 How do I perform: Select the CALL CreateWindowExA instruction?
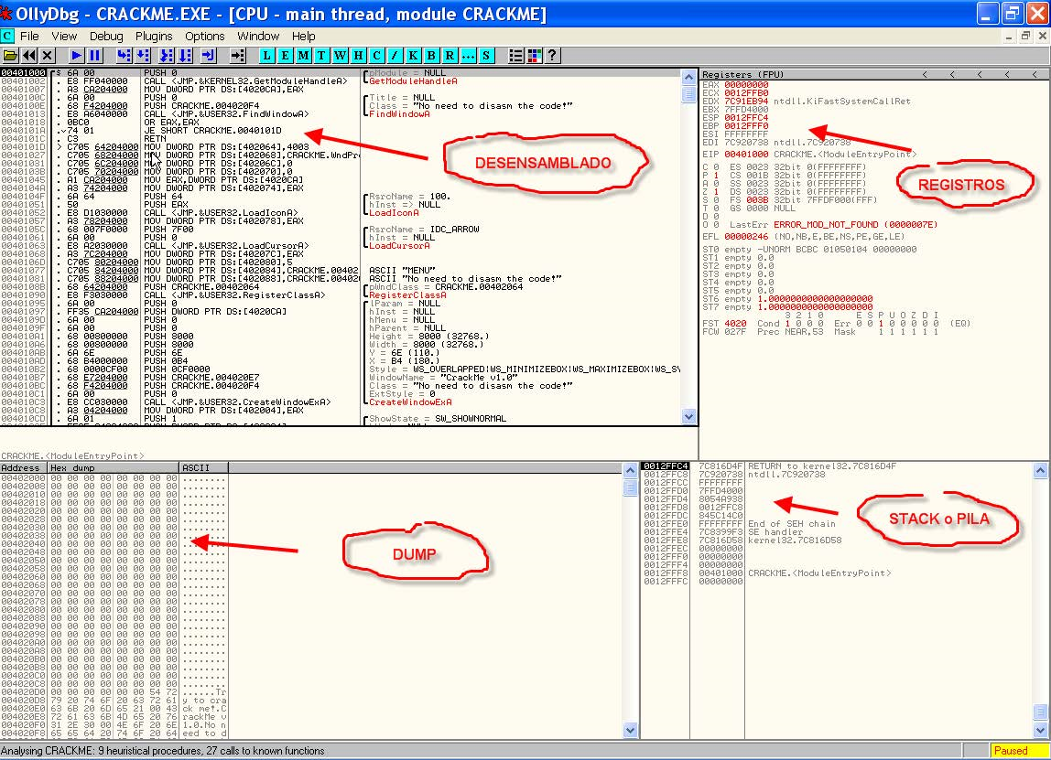(237, 402)
